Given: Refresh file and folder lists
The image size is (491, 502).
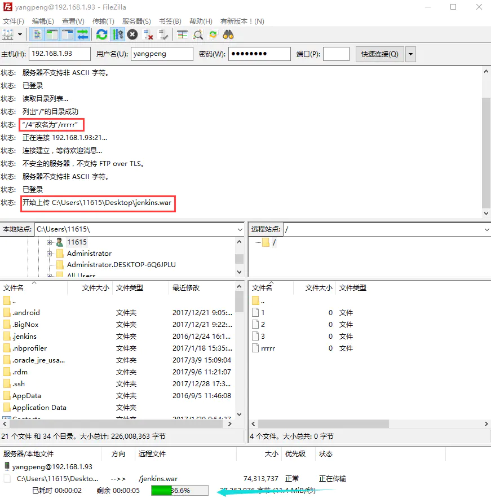Looking at the screenshot, I should pos(101,34).
